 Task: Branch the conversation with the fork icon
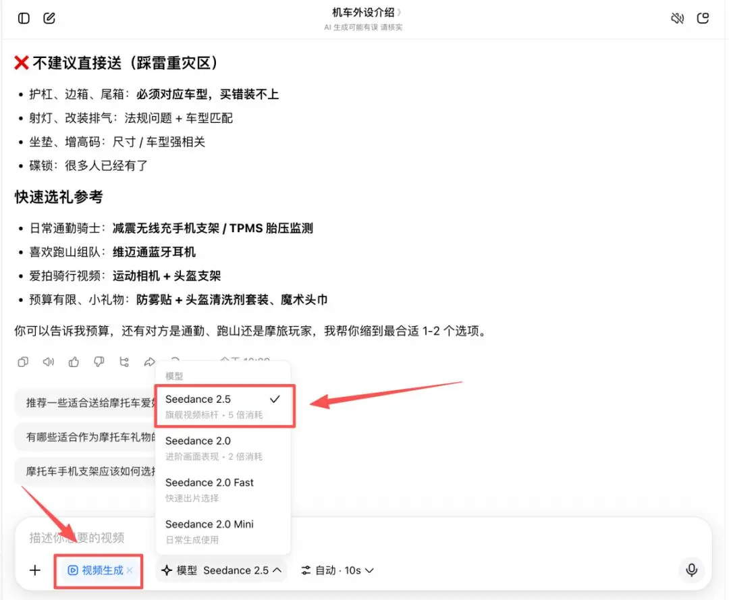tap(124, 362)
